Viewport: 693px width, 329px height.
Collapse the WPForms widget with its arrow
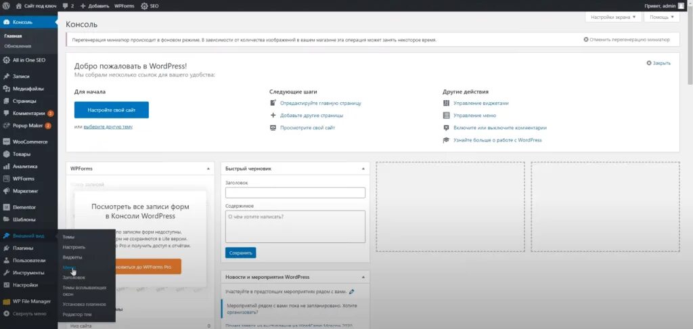pyautogui.click(x=208, y=169)
